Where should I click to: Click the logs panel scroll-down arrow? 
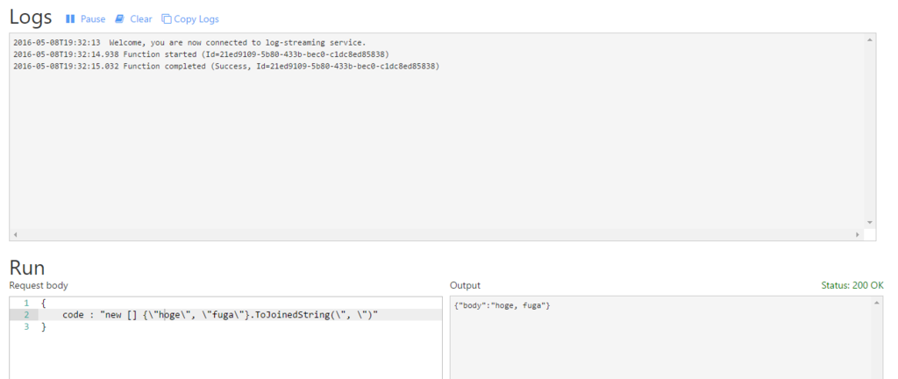pyautogui.click(x=869, y=222)
